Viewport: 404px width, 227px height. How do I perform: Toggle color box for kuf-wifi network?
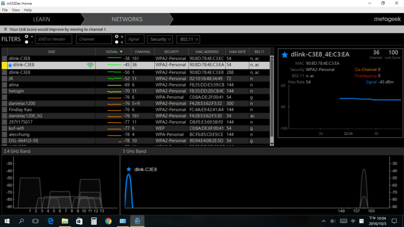pos(4,128)
